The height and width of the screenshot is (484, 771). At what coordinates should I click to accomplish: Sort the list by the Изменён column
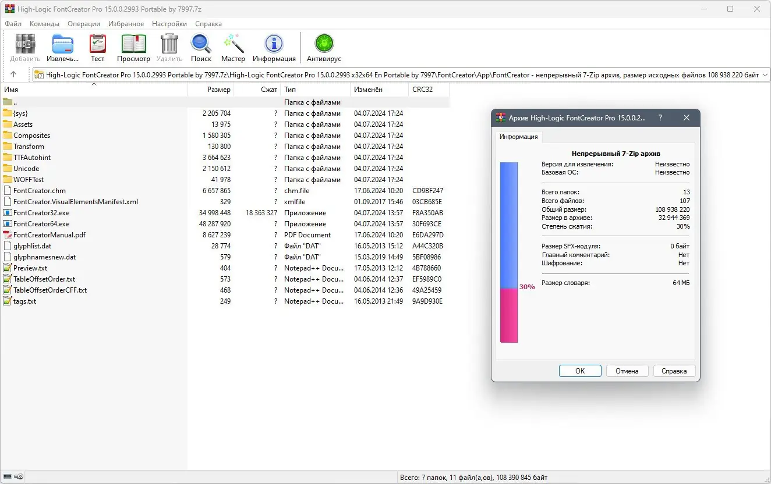380,90
